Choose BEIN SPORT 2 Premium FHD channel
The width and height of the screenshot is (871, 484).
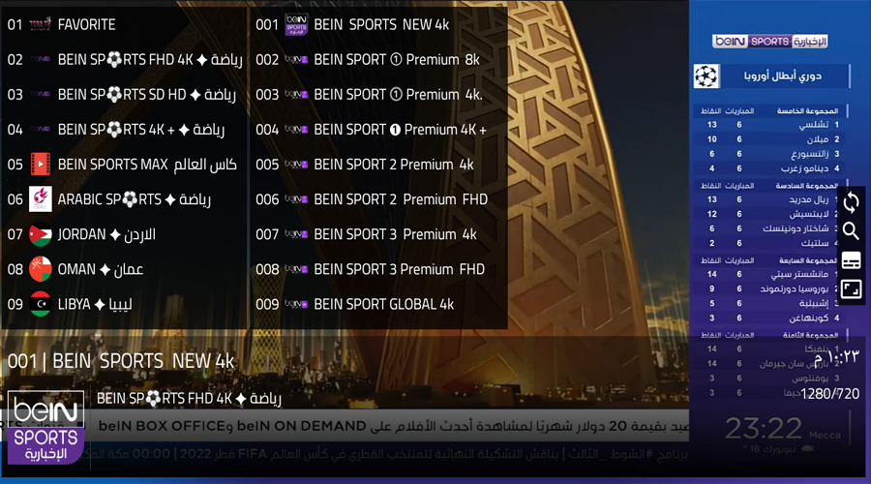(x=378, y=199)
